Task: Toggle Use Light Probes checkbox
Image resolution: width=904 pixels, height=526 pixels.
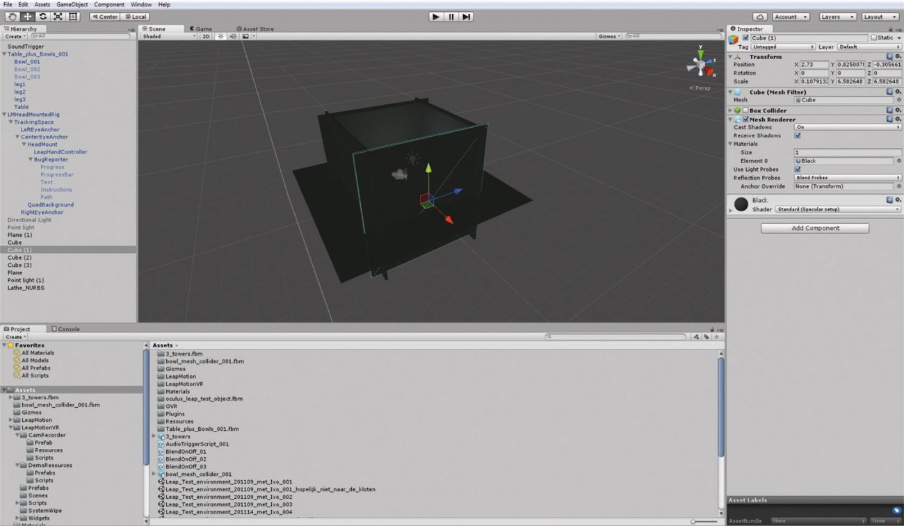Action: (798, 169)
